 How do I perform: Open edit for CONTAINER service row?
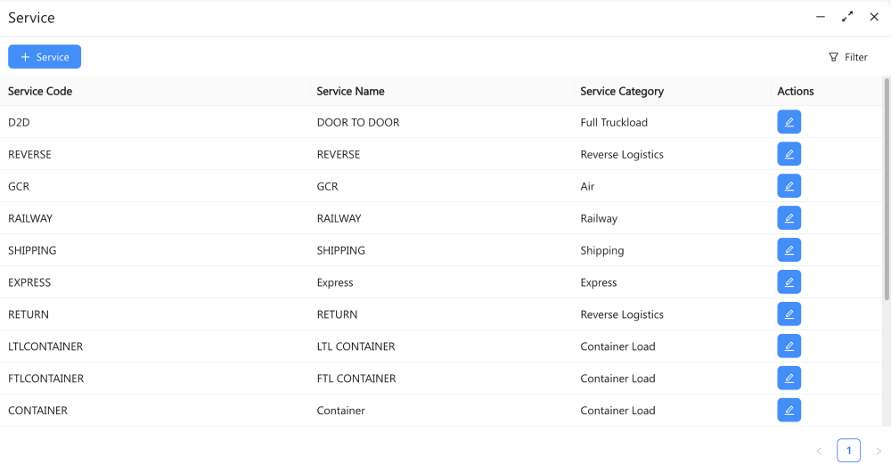click(x=789, y=411)
